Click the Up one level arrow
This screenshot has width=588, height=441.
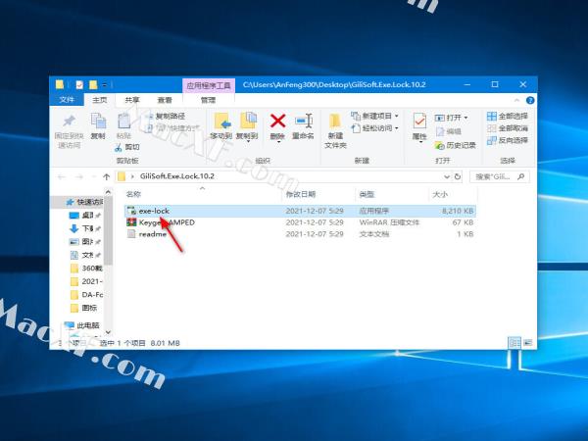pyautogui.click(x=106, y=176)
